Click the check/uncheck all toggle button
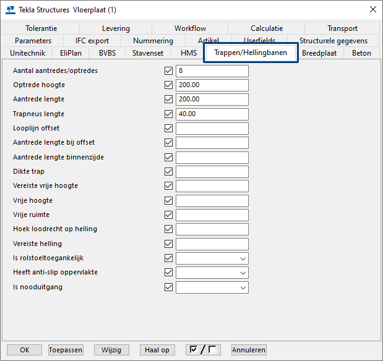 203,350
